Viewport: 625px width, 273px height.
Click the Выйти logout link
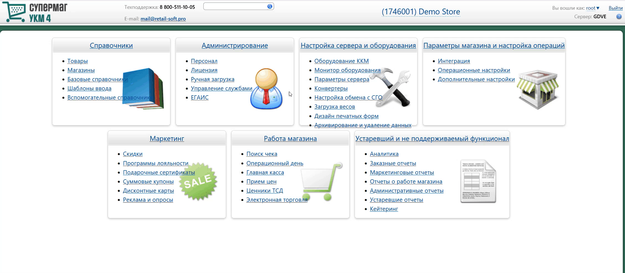(615, 8)
